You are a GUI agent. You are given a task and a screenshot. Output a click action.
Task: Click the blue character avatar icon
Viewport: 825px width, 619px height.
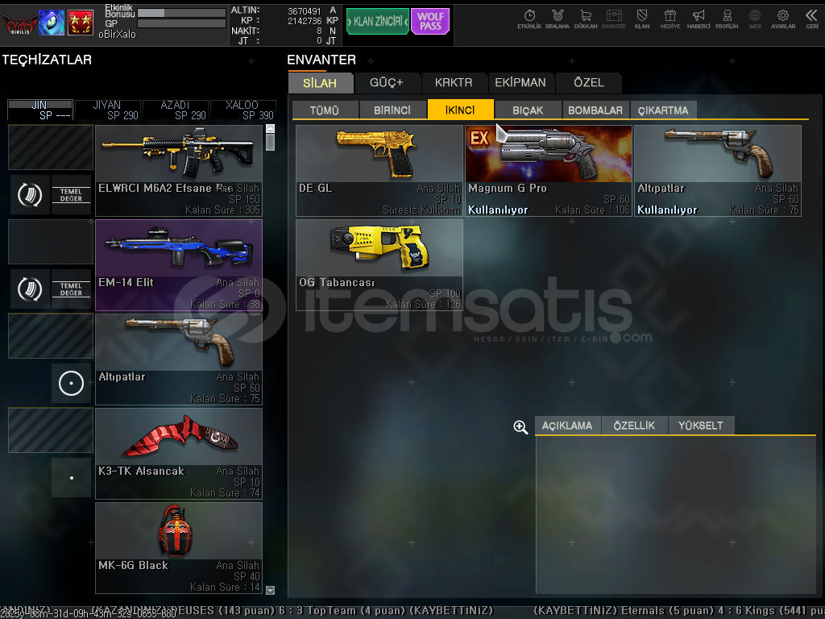coord(52,23)
